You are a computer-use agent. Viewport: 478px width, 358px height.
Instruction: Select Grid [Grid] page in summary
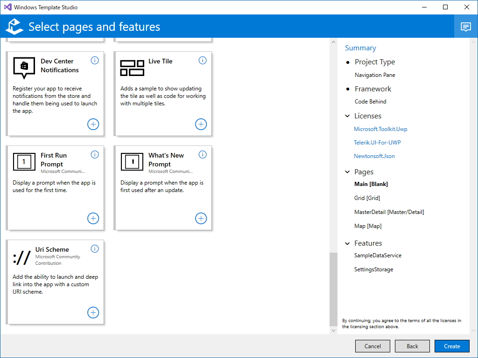(x=367, y=198)
